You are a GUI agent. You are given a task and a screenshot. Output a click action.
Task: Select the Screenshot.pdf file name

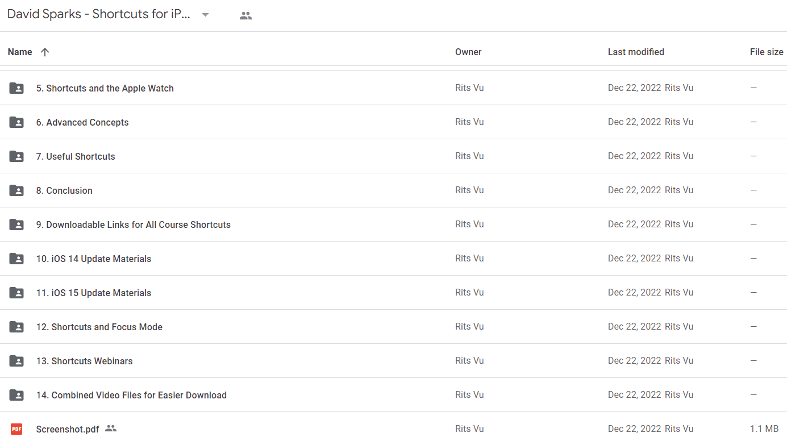click(68, 429)
